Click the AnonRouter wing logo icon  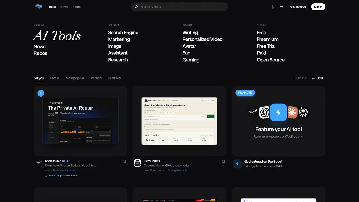[x=38, y=162]
